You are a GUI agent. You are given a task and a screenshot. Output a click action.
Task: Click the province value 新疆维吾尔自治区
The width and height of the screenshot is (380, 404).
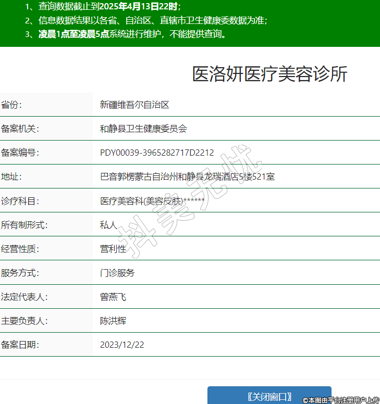(x=134, y=105)
